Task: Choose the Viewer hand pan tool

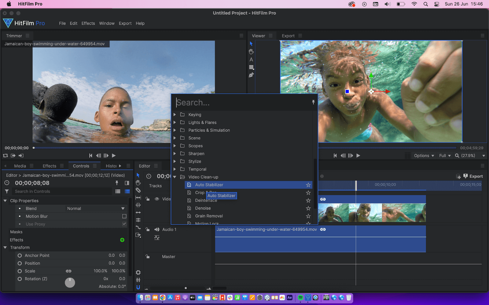Action: pos(251,52)
